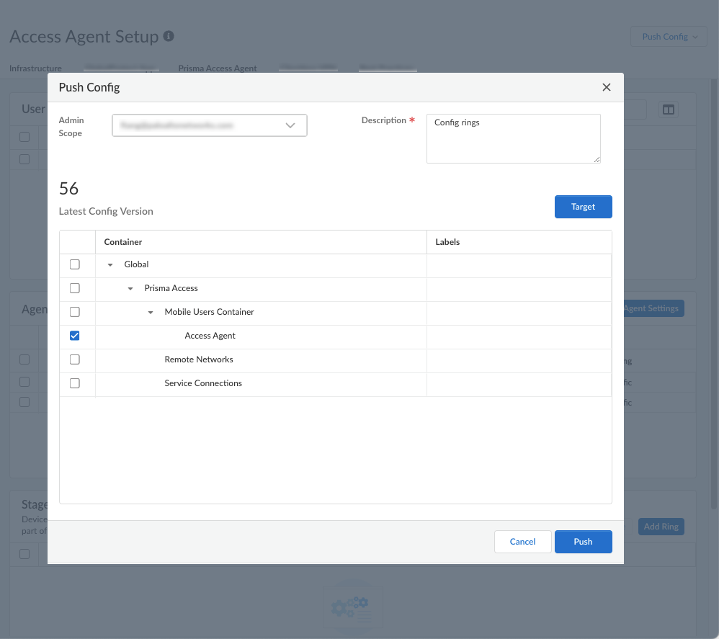Collapse the Global tree node
The width and height of the screenshot is (719, 639).
(110, 265)
